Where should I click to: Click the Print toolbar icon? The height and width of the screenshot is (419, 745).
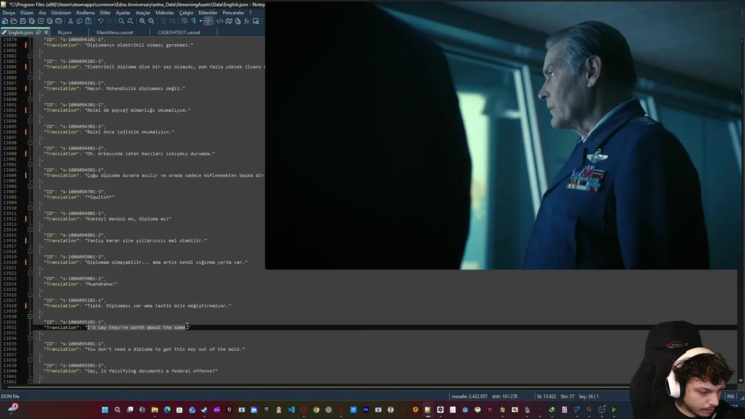[58, 21]
